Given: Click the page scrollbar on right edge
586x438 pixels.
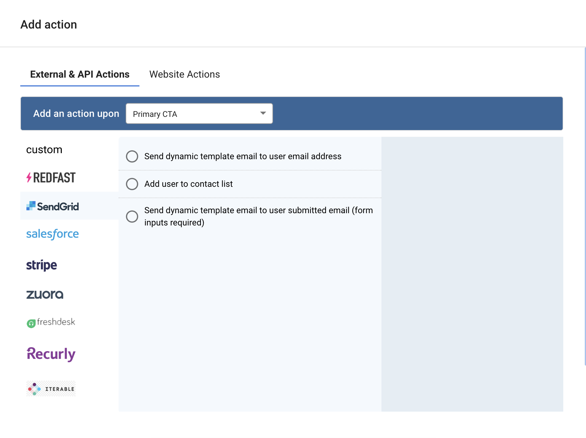Looking at the screenshot, I should (585, 206).
